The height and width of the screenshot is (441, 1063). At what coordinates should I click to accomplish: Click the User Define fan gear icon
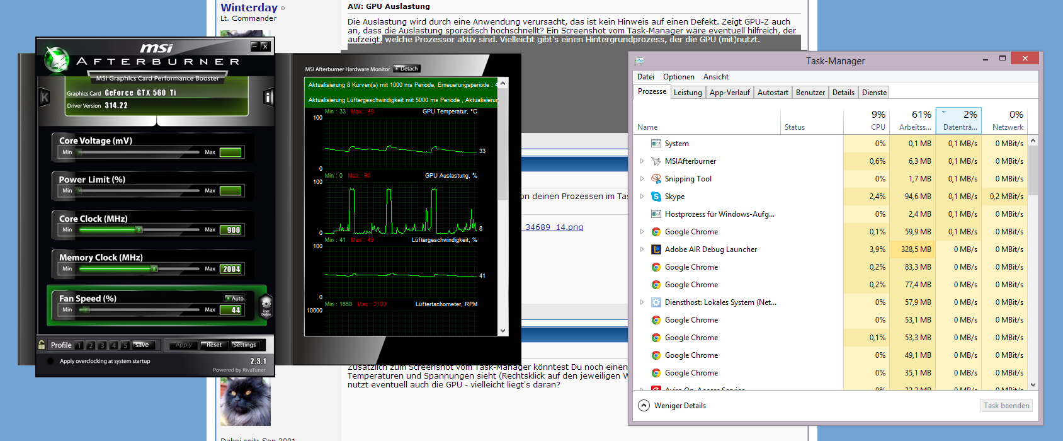pyautogui.click(x=266, y=306)
